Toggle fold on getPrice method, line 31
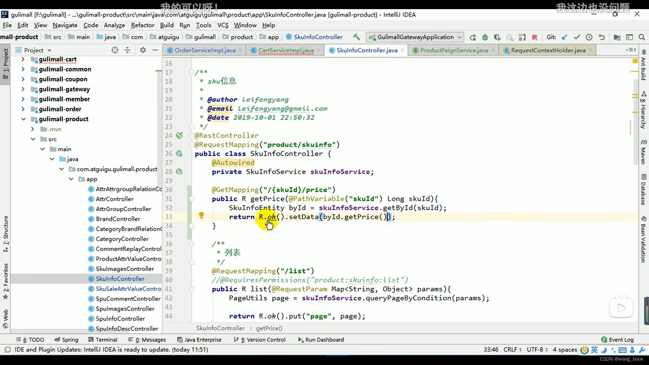Image resolution: width=649 pixels, height=365 pixels. 192,199
